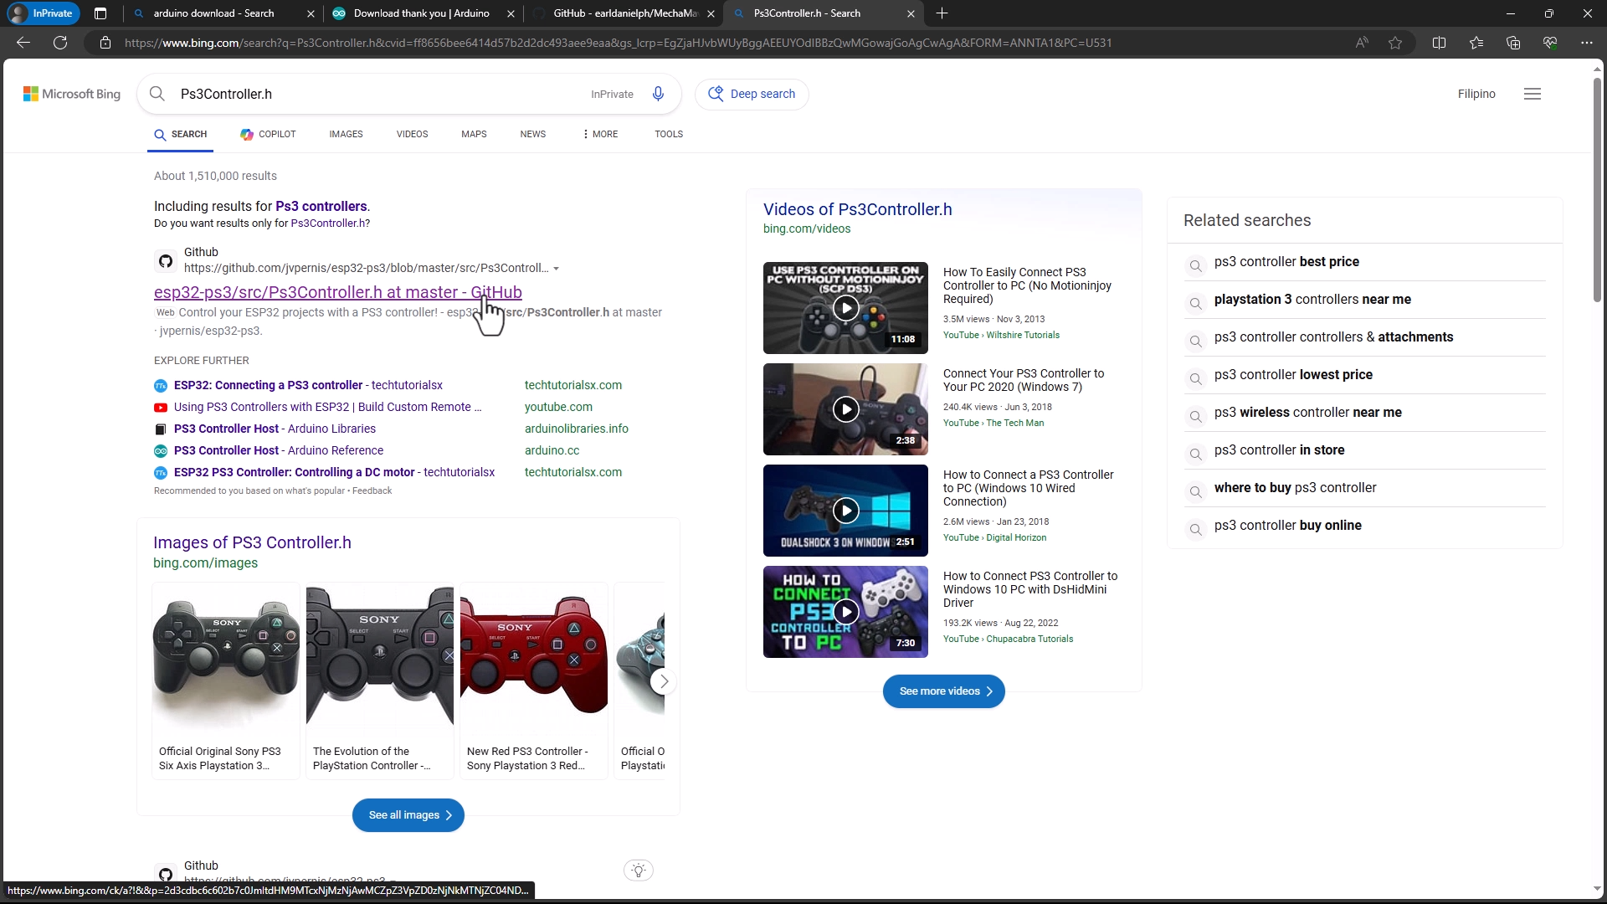Click the GitHub favicon next to first result
The width and height of the screenshot is (1607, 904).
coord(166,261)
